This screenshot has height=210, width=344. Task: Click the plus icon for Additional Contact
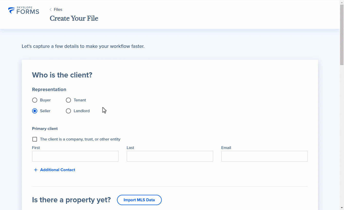tap(36, 170)
